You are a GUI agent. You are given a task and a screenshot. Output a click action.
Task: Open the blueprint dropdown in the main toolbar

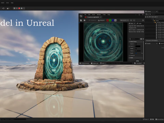click(3, 8)
